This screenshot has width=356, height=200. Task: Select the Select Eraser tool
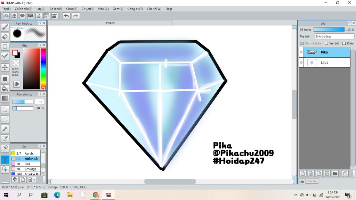[5, 148]
